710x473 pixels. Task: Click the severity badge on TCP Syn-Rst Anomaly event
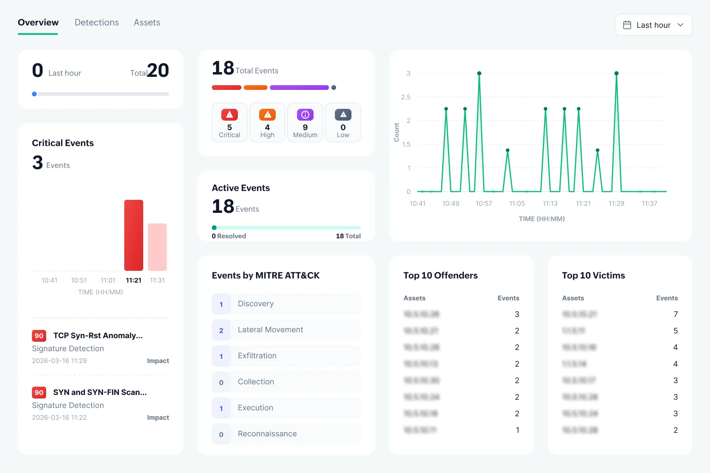[39, 335]
